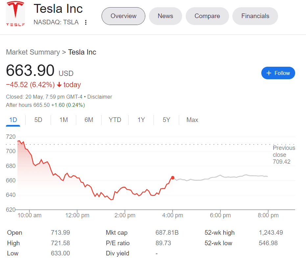Click the grey after-hours line near 6:00 pm
Image resolution: width=306 pixels, height=262 pixels.
pos(220,176)
